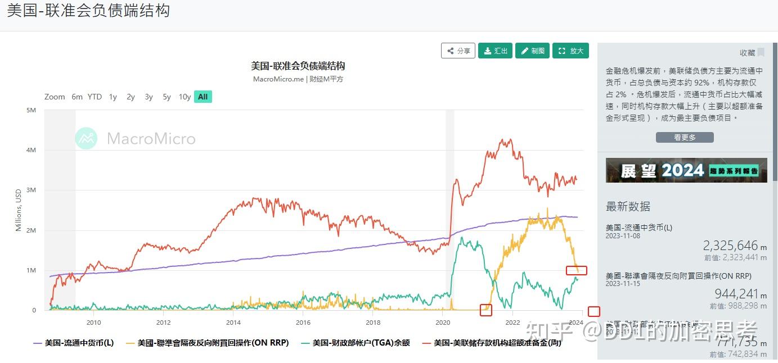
Task: Click the 收藏 bookmark icon
Action: point(761,52)
